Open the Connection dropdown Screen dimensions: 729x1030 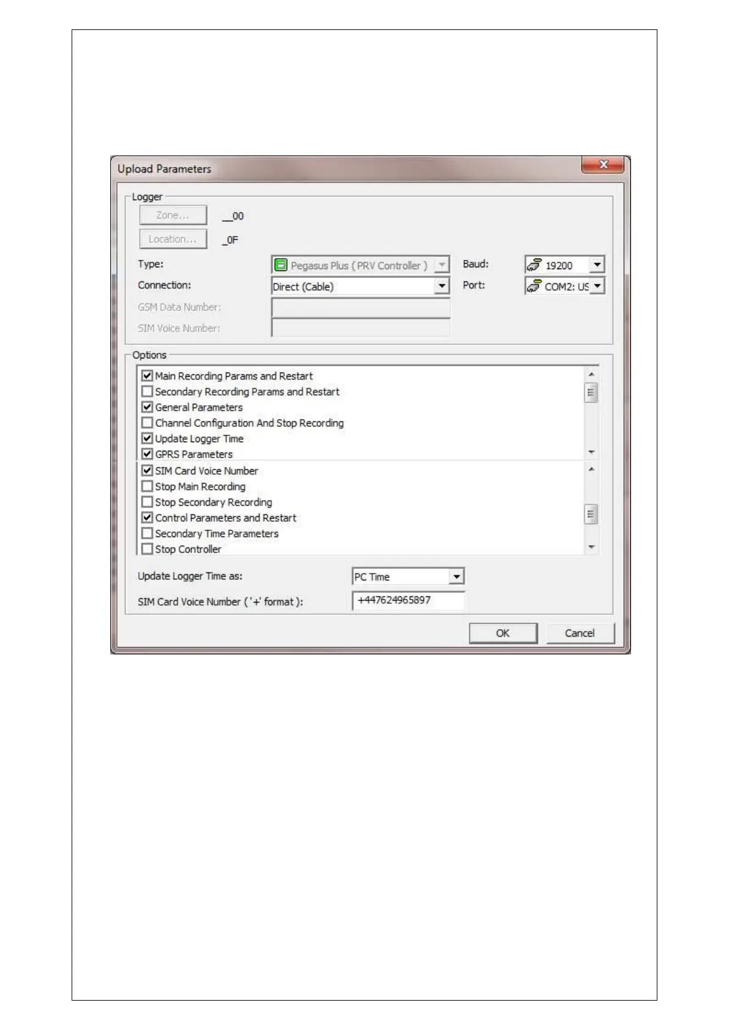(x=442, y=286)
